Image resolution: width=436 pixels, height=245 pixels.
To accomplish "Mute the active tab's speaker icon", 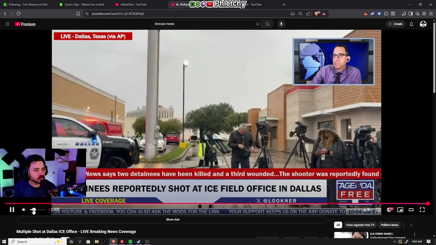I will (177, 4).
